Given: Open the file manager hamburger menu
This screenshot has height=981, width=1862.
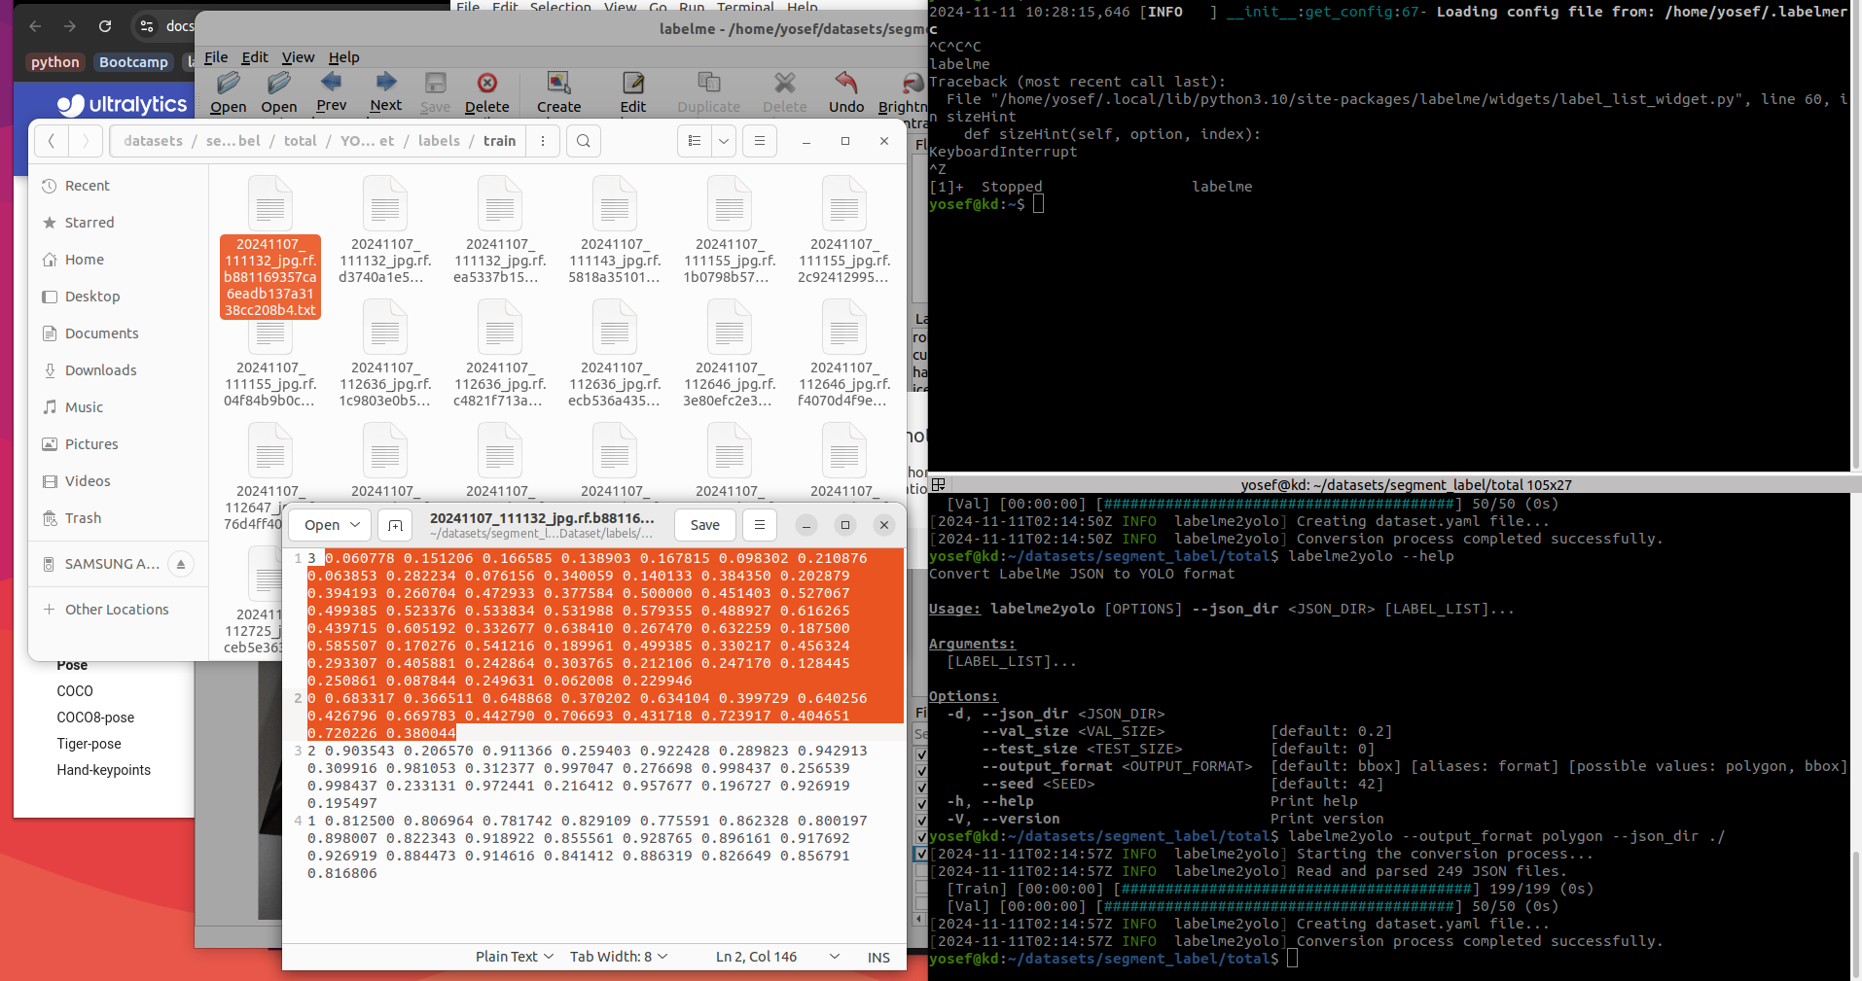Looking at the screenshot, I should point(760,141).
